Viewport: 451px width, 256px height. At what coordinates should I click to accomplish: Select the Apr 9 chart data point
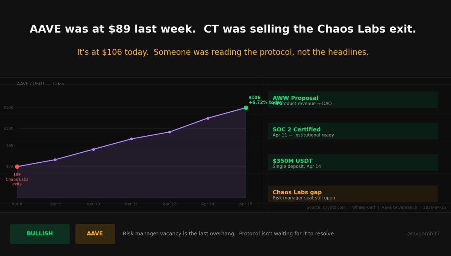[55, 160]
